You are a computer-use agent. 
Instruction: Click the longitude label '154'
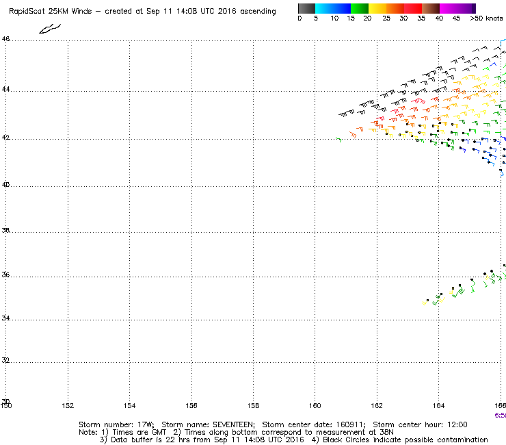(x=130, y=405)
